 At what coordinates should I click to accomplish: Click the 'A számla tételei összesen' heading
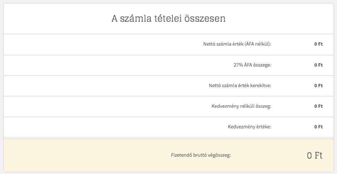[168, 19]
